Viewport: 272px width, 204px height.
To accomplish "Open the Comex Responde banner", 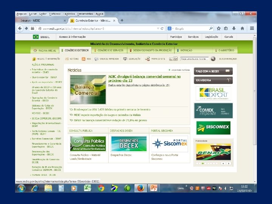I will pyautogui.click(x=213, y=111).
